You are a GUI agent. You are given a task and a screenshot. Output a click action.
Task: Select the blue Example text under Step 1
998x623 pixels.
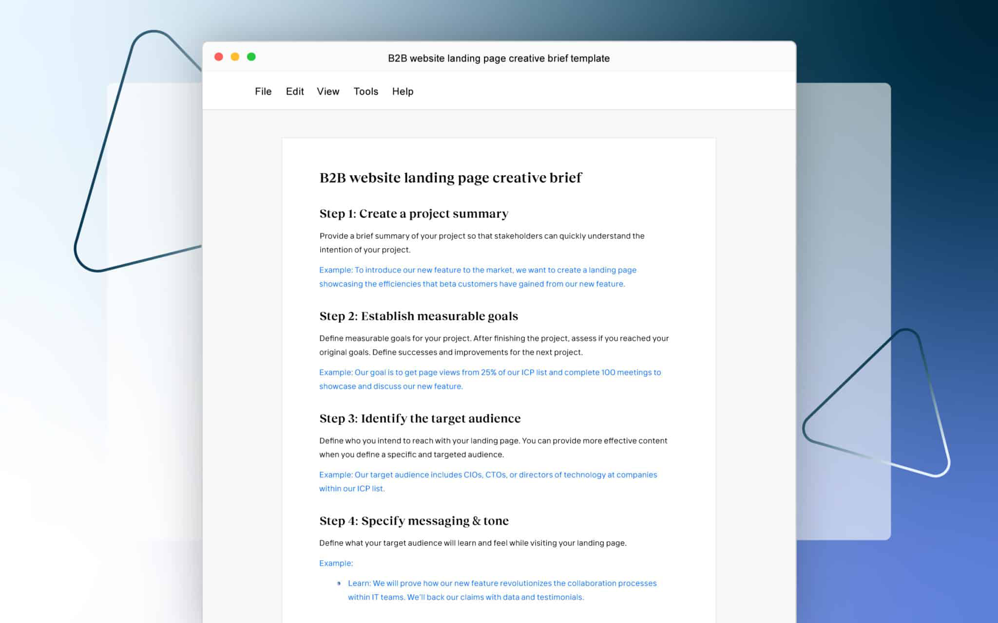[478, 276]
